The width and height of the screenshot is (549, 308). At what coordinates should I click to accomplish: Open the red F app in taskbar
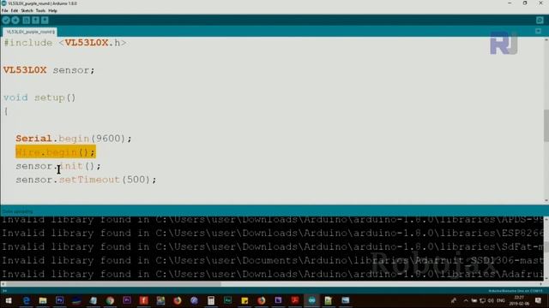point(143,300)
